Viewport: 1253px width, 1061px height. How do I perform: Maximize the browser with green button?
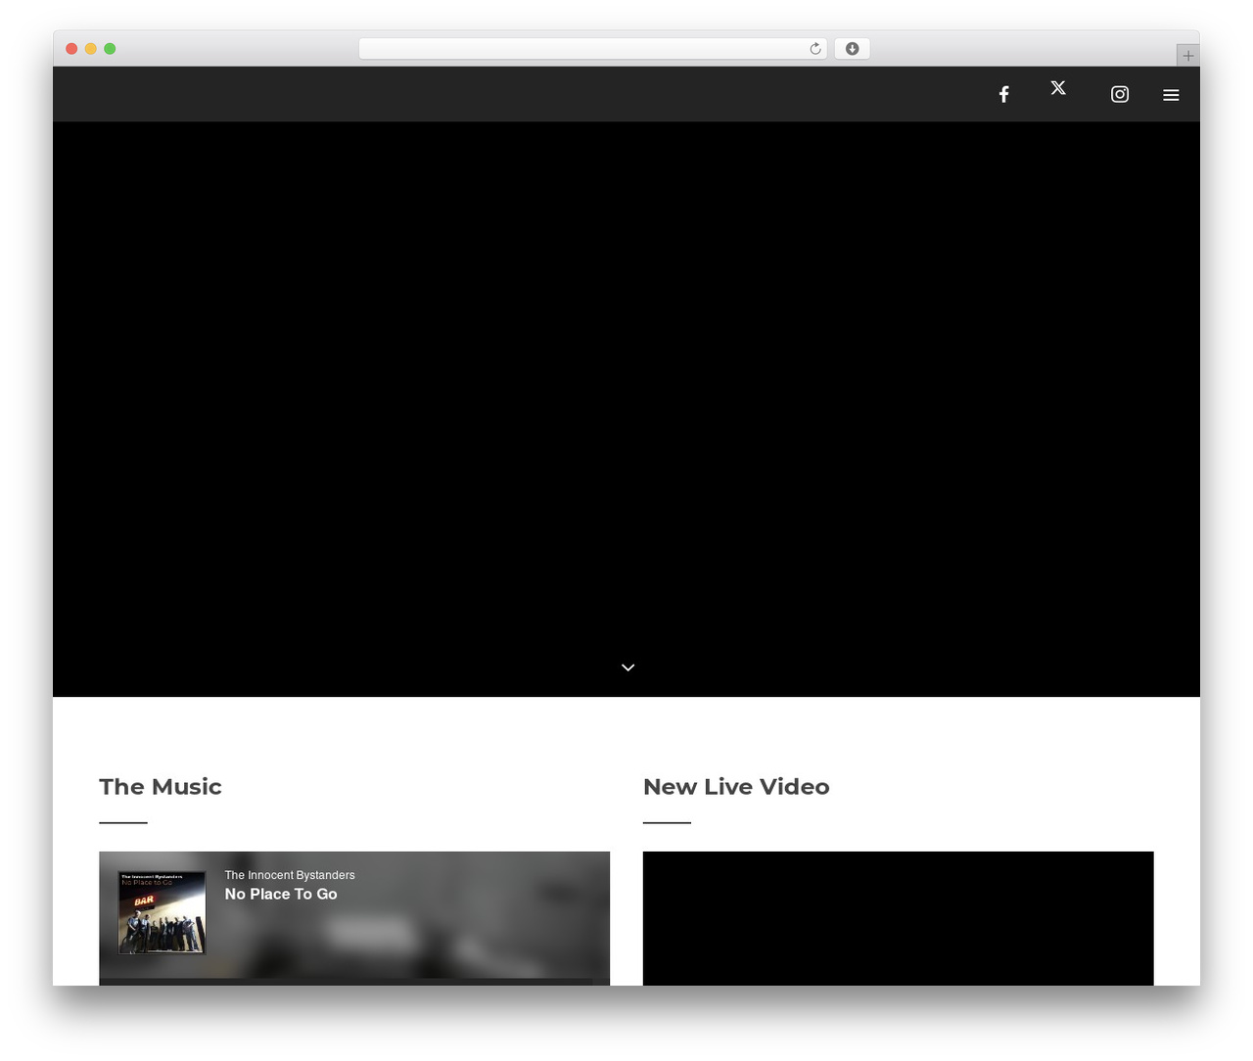(110, 49)
